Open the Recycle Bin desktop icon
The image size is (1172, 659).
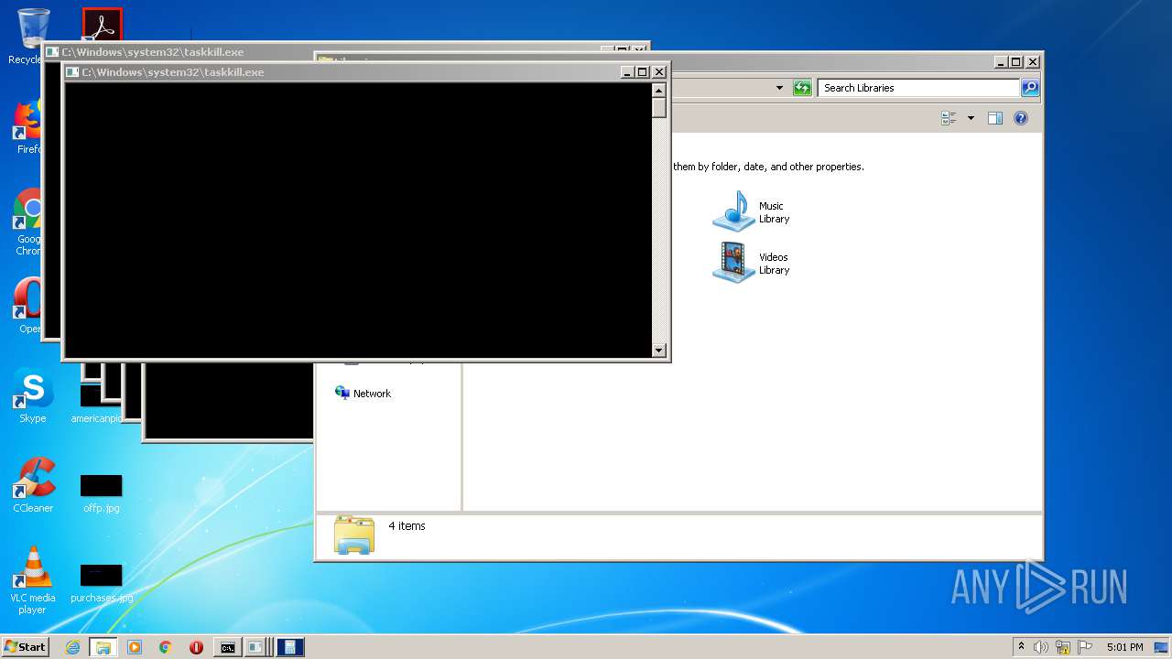click(32, 29)
